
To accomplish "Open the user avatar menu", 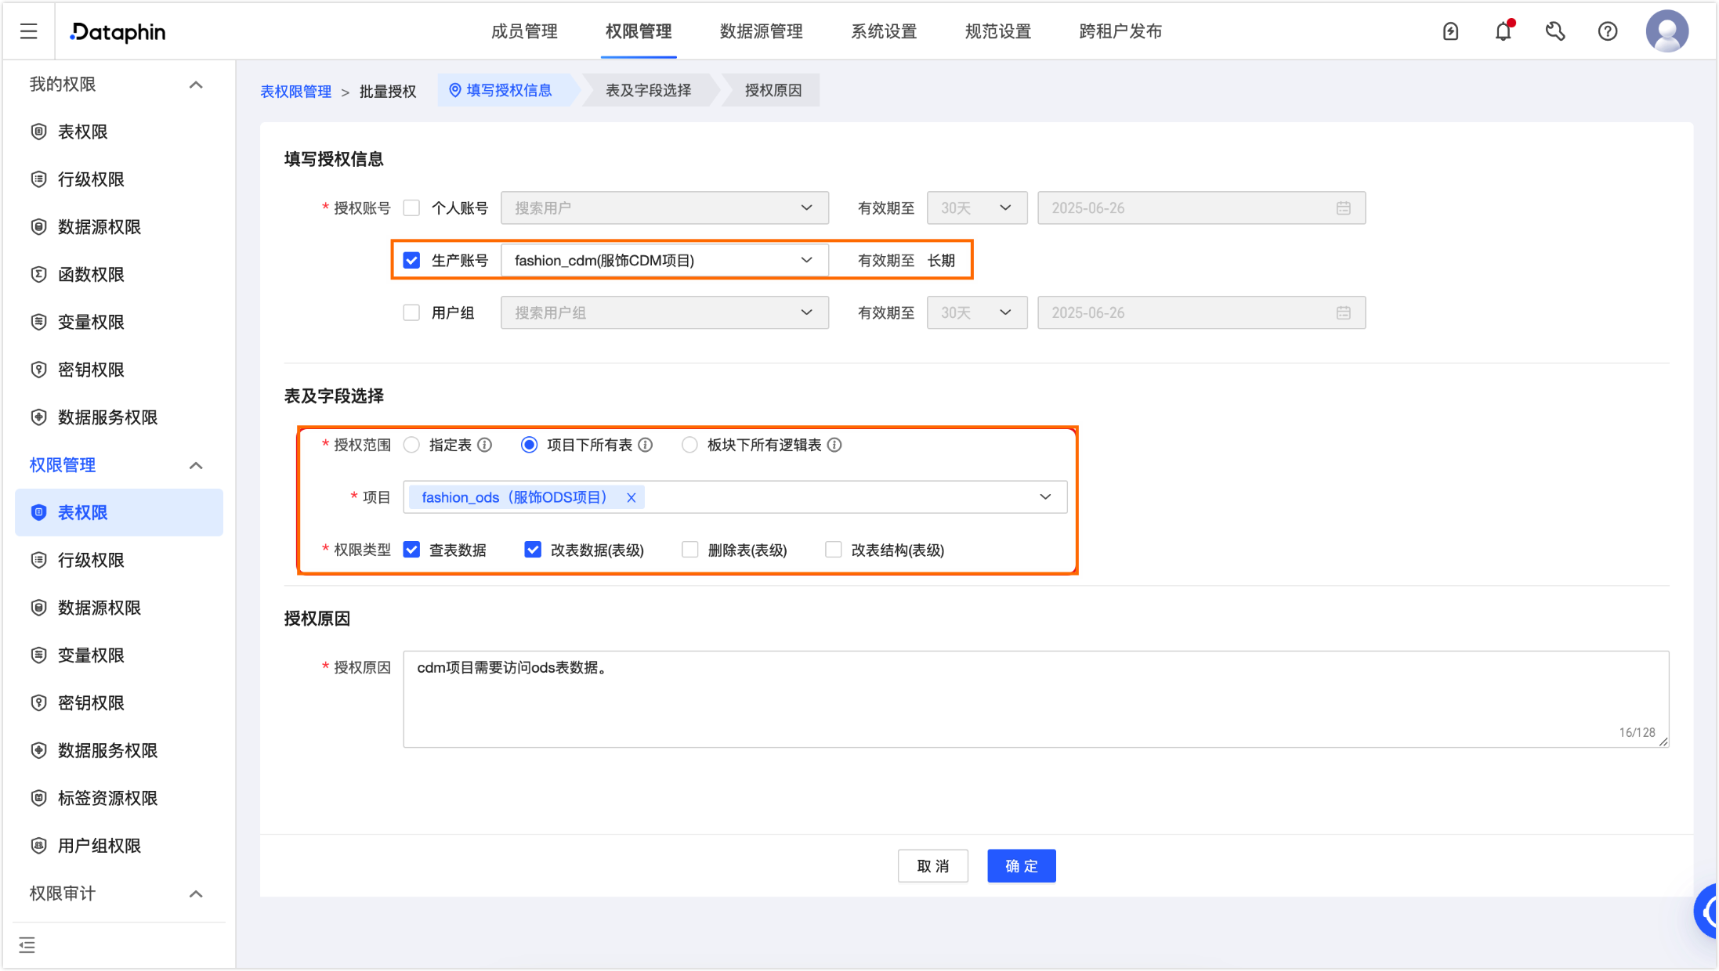I will click(1667, 31).
